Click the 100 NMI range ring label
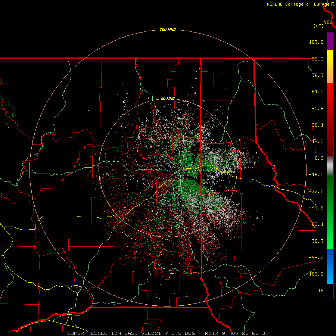 pos(168,29)
